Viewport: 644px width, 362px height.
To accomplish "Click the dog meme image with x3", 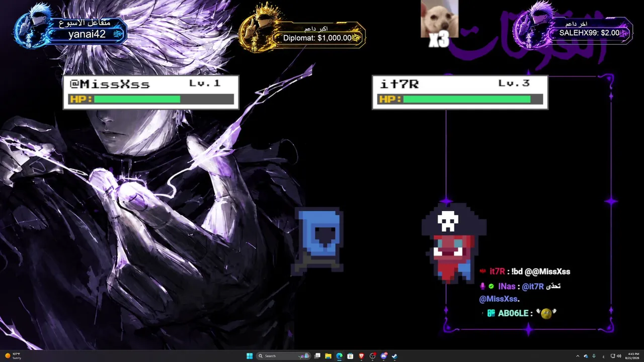I will [x=439, y=24].
